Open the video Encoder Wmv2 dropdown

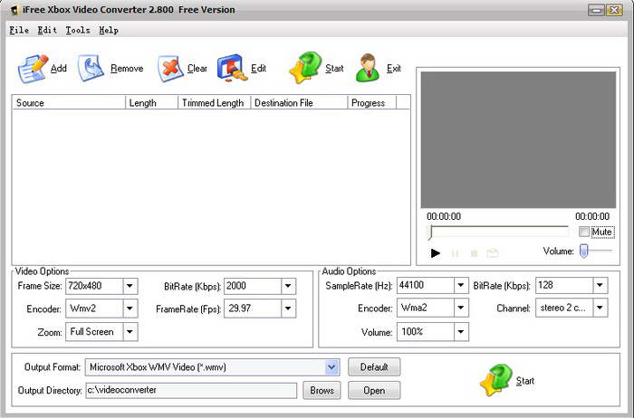[x=130, y=309]
